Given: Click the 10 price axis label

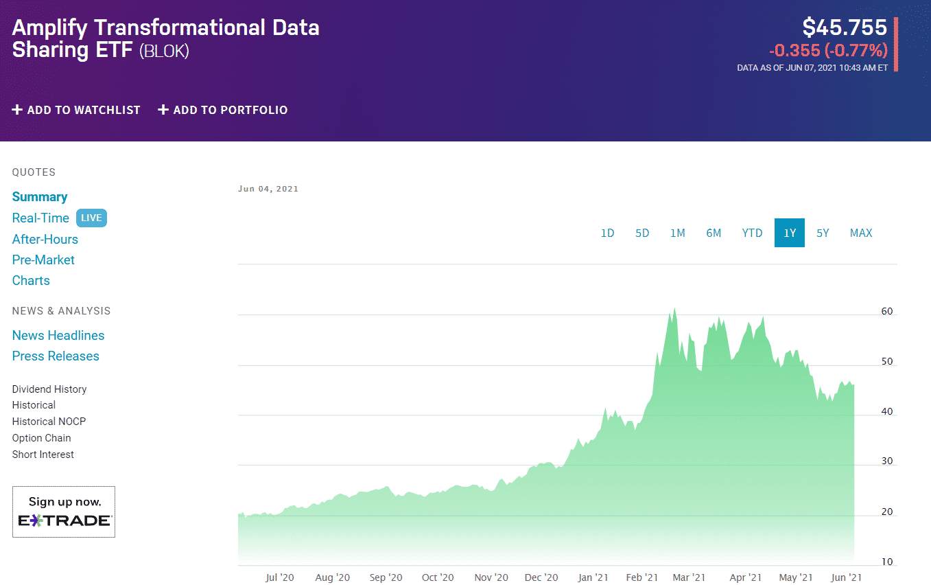Looking at the screenshot, I should pos(887,562).
